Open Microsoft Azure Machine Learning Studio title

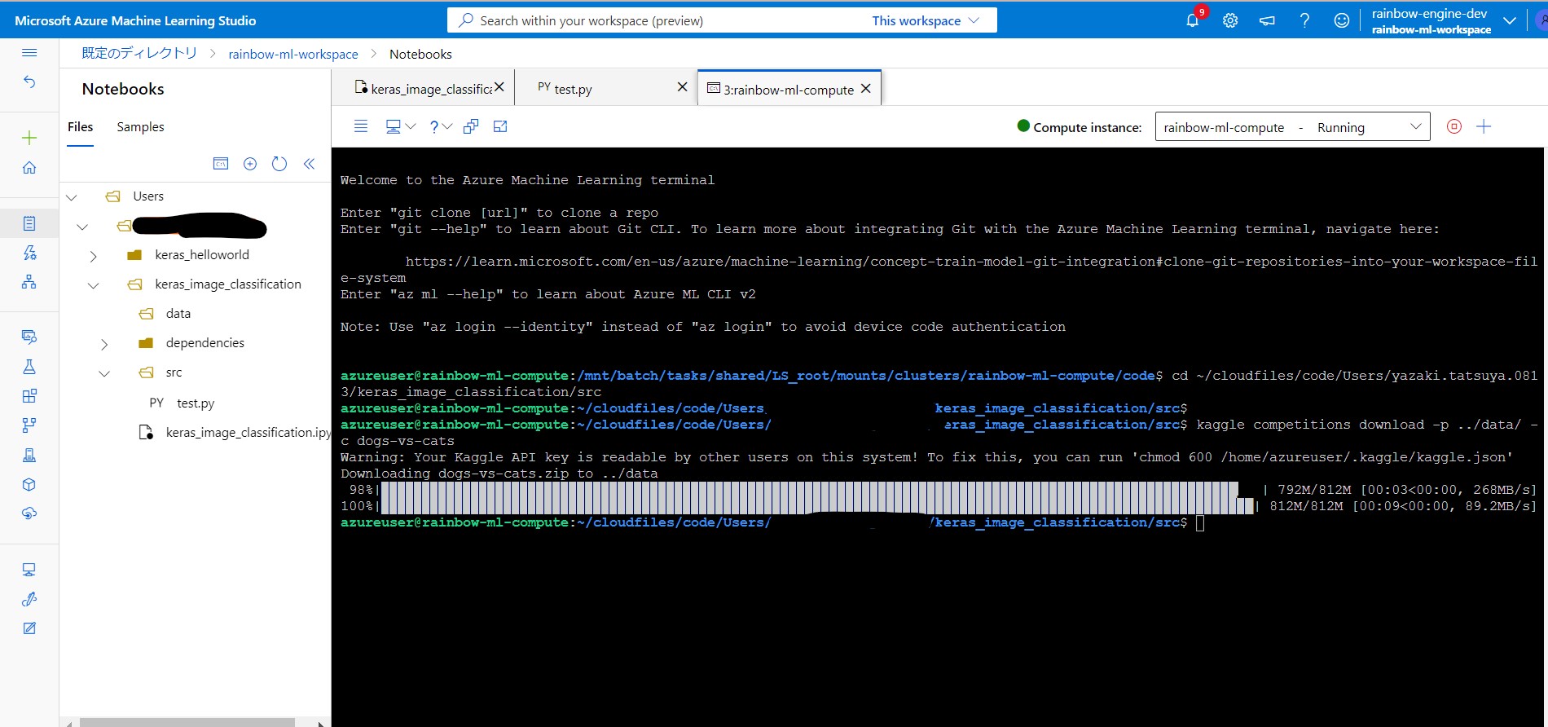(135, 20)
